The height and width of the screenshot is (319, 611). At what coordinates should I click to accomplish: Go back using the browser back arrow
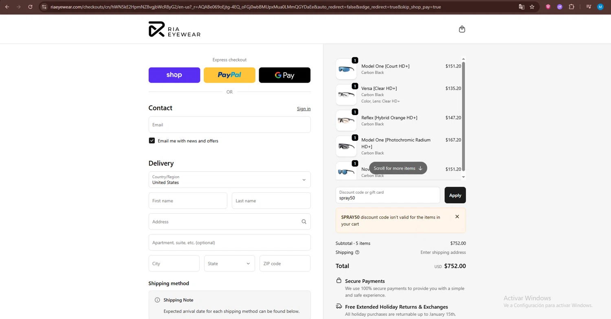tap(7, 7)
